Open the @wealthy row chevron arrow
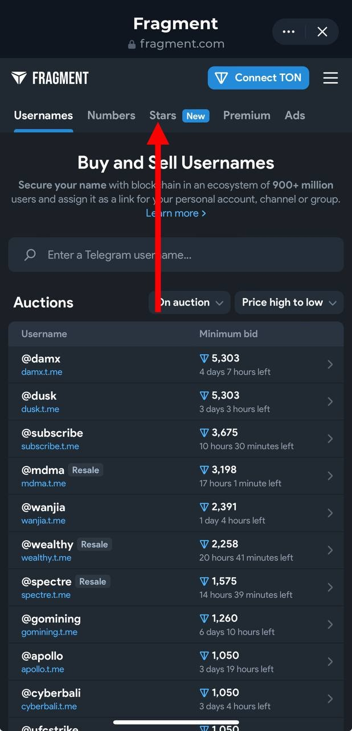The height and width of the screenshot is (731, 352). [x=330, y=550]
